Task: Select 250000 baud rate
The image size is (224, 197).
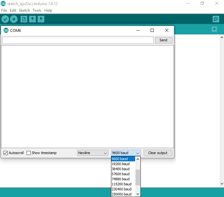Action: (x=123, y=194)
